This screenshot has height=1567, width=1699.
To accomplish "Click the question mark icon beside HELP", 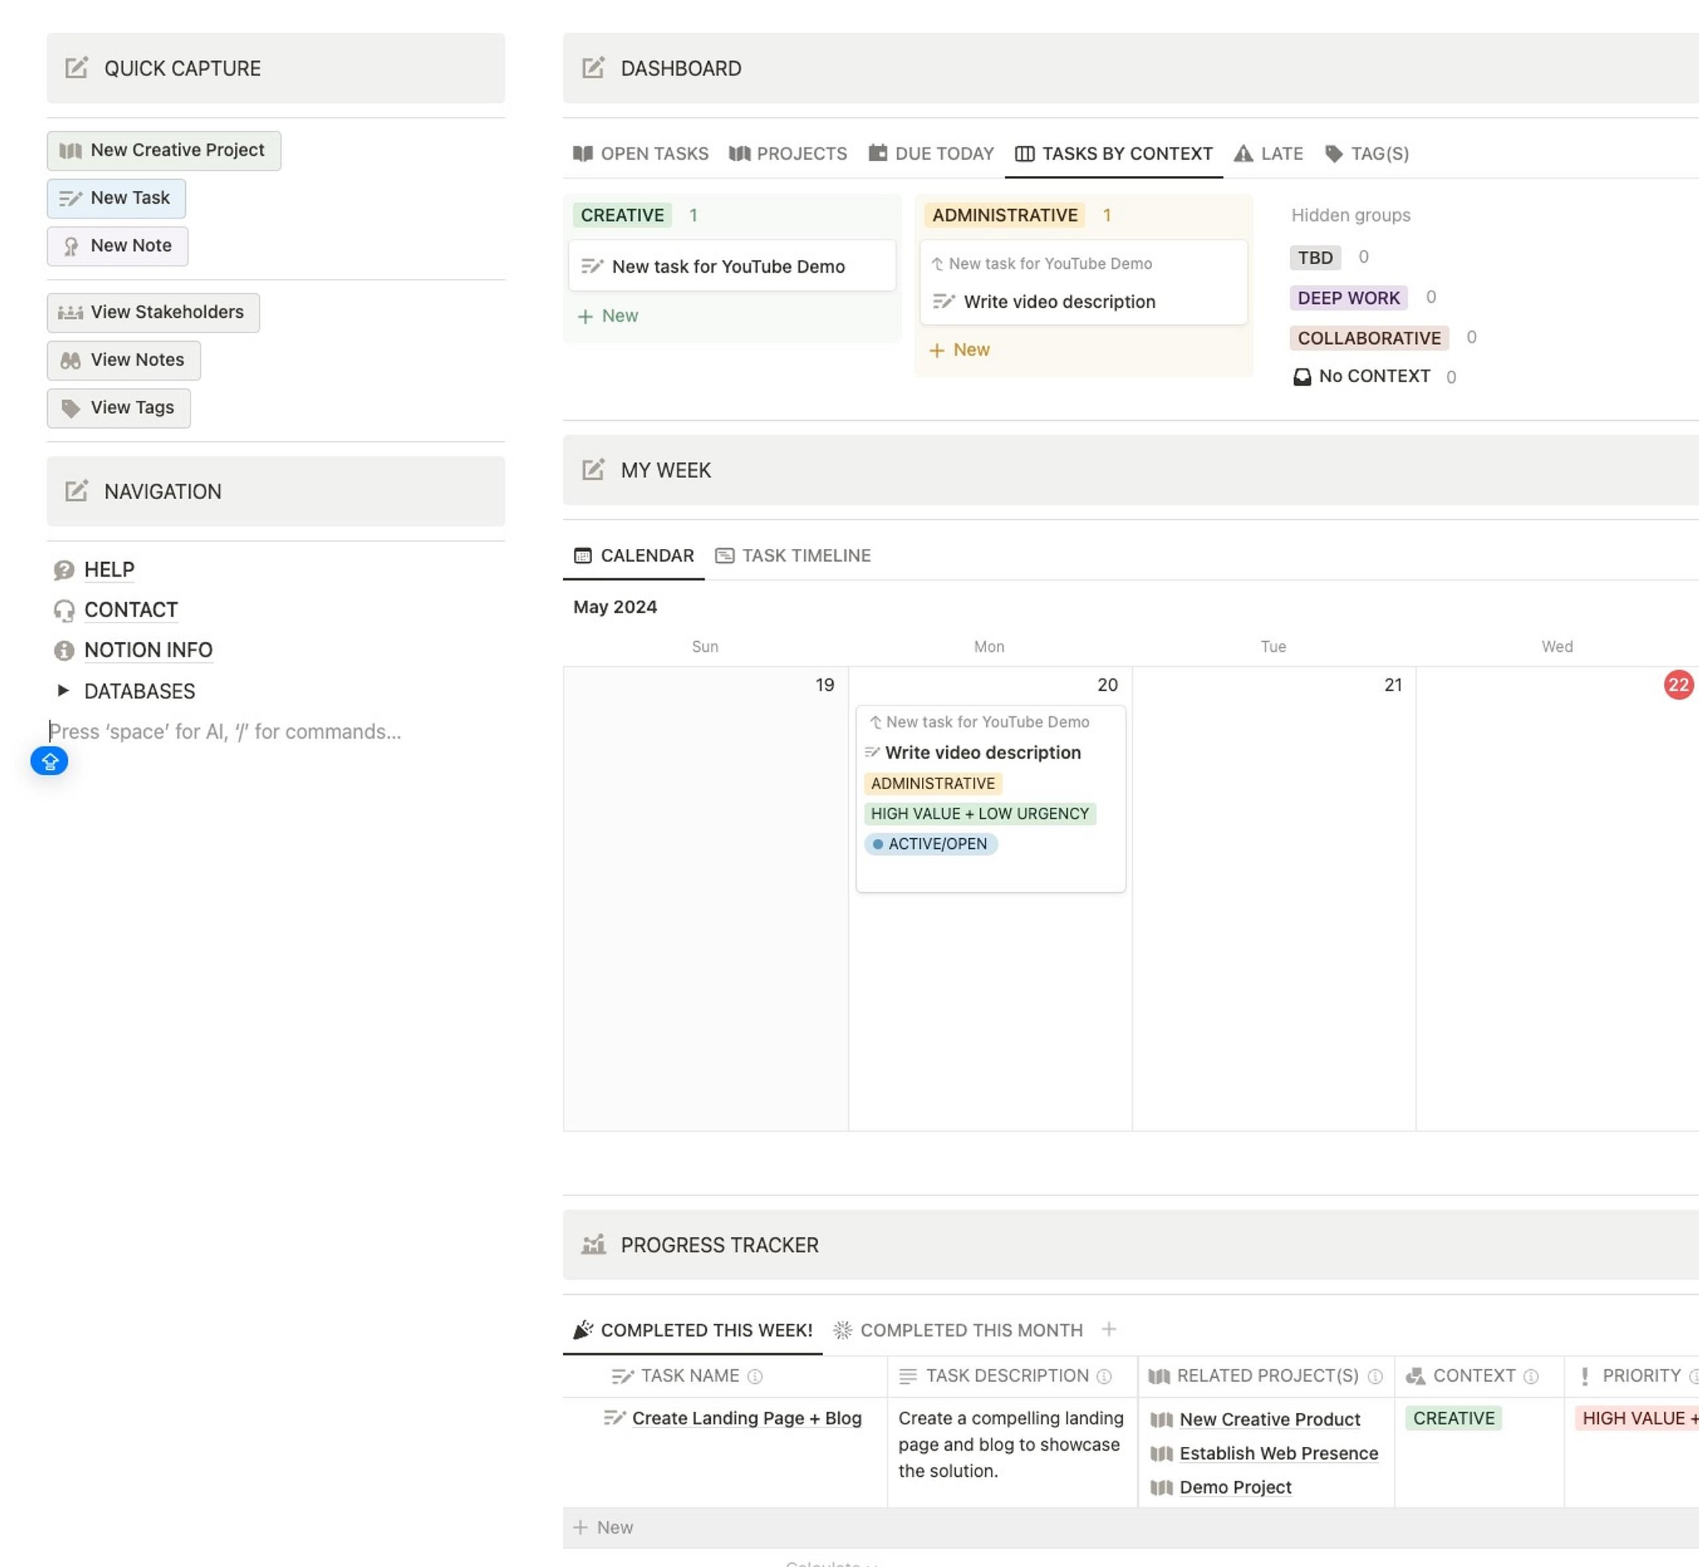I will coord(64,570).
